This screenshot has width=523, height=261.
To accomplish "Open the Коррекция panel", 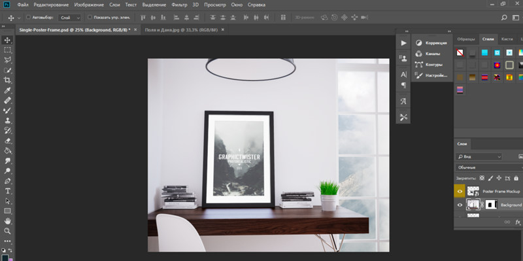I will pyautogui.click(x=431, y=43).
